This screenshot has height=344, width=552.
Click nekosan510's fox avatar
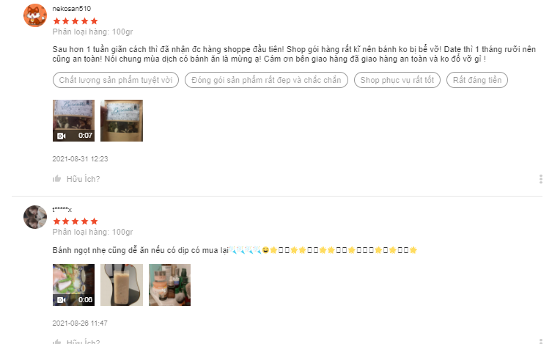click(35, 15)
